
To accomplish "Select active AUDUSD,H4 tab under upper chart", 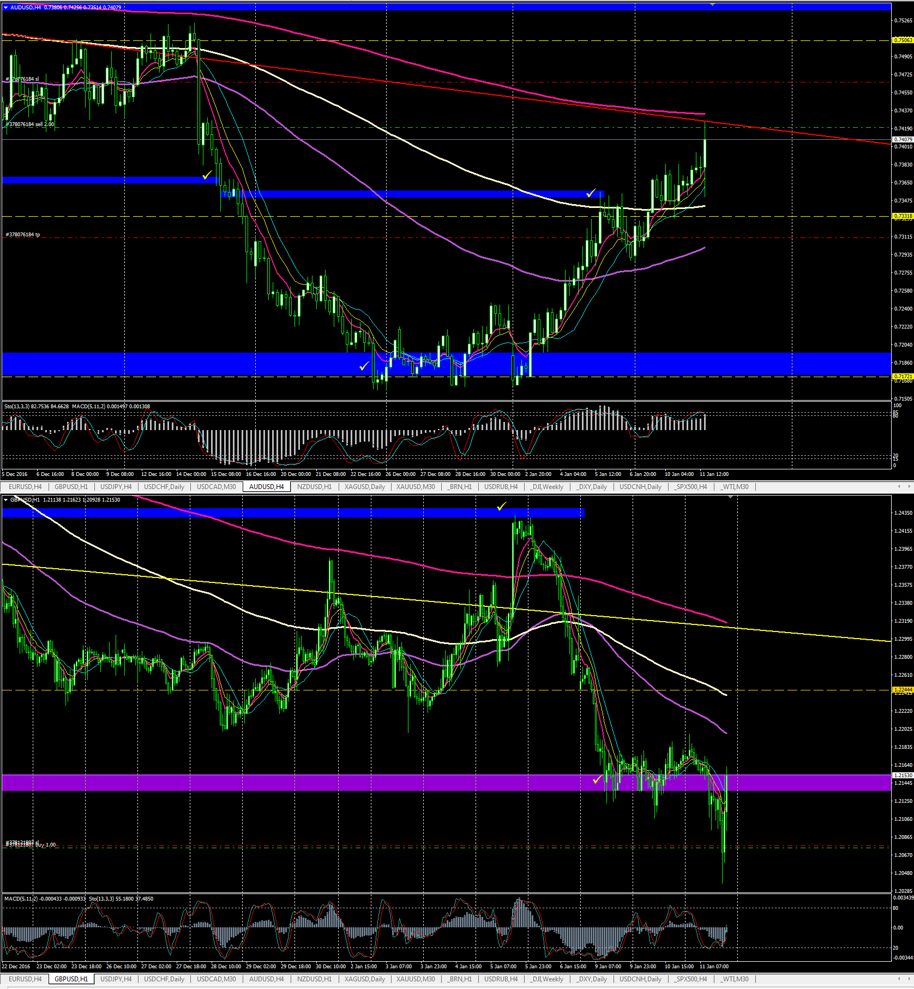I will (266, 487).
